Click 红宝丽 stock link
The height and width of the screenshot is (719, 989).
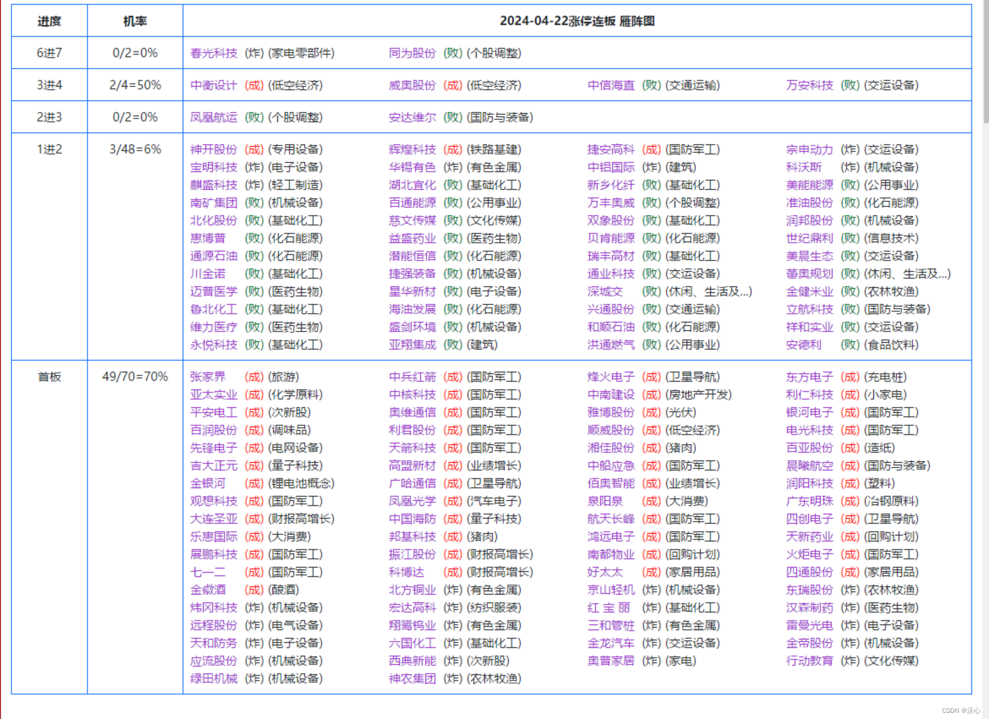click(609, 608)
